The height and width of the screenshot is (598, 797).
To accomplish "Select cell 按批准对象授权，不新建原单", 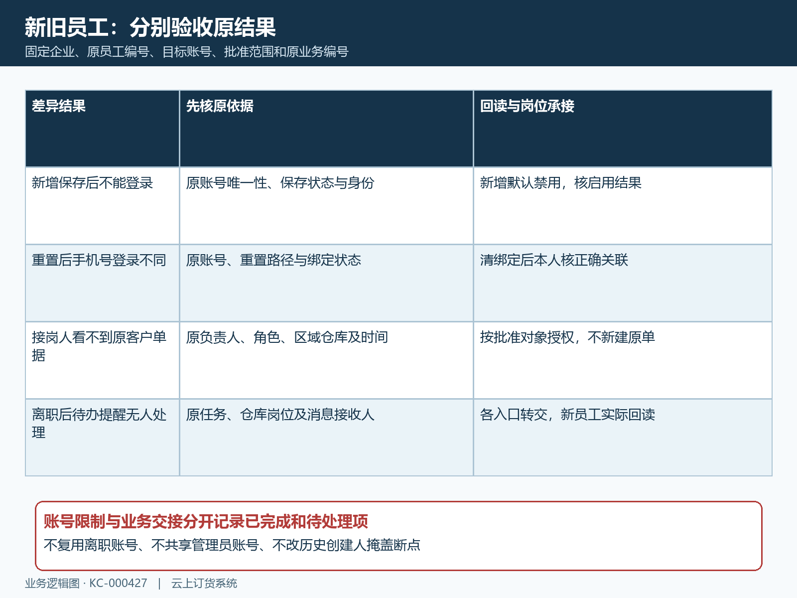I will (623, 360).
